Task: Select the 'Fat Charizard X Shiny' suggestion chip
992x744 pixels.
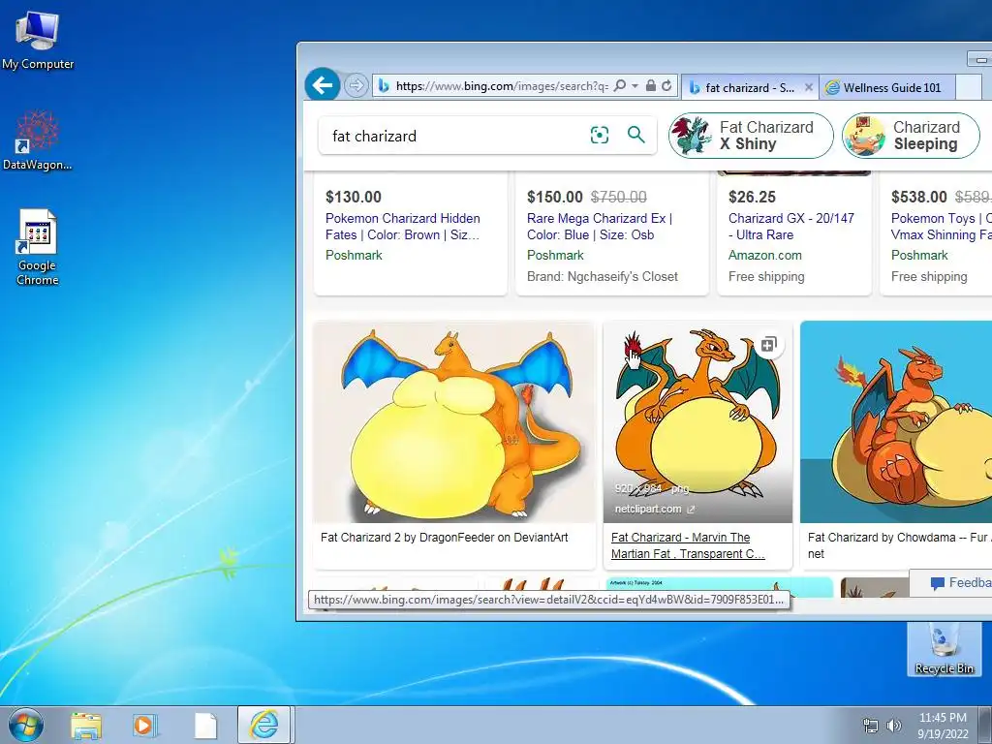Action: click(751, 136)
